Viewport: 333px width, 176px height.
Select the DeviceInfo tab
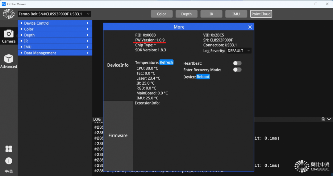pos(118,65)
